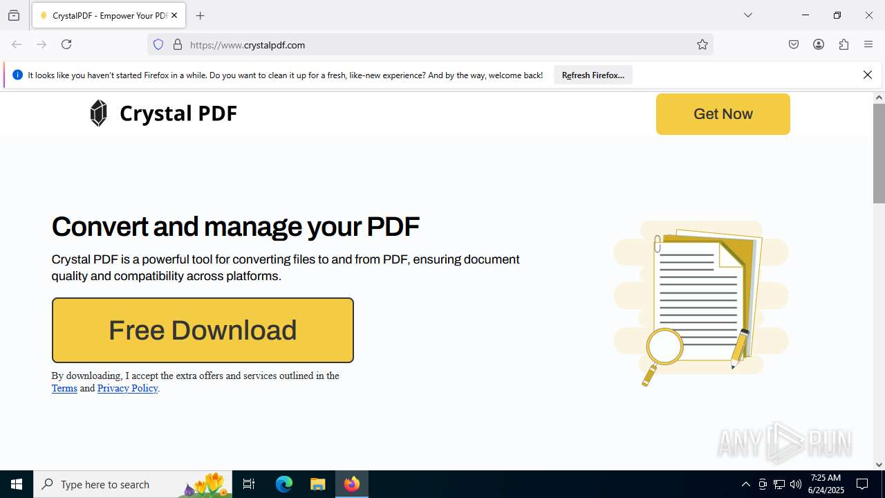The image size is (885, 498).
Task: Open Task View on taskbar
Action: coord(249,484)
